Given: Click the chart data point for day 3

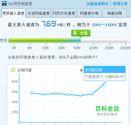Looking at the screenshot, I should [x=56, y=93].
